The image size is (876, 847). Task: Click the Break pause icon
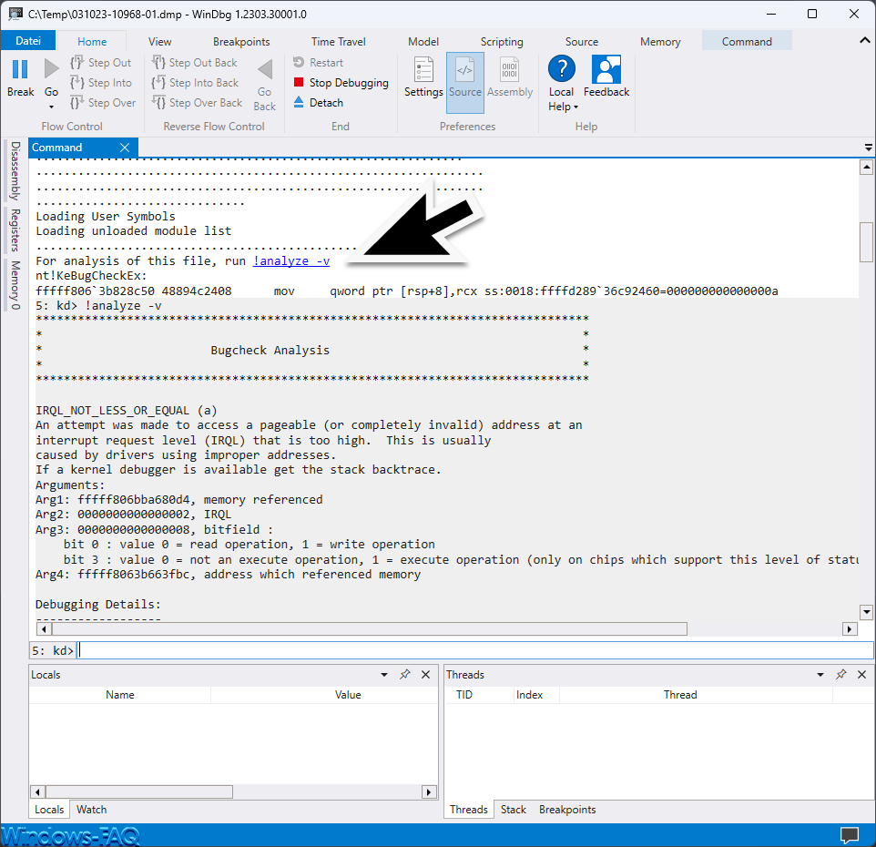pyautogui.click(x=20, y=69)
